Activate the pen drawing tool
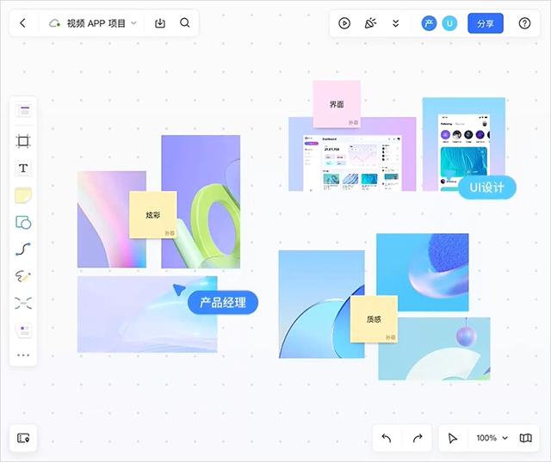 coord(23,276)
